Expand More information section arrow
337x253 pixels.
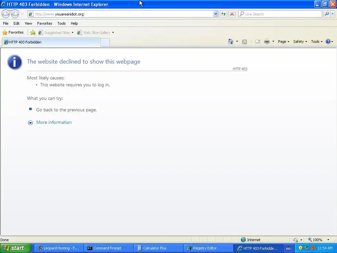click(x=30, y=123)
